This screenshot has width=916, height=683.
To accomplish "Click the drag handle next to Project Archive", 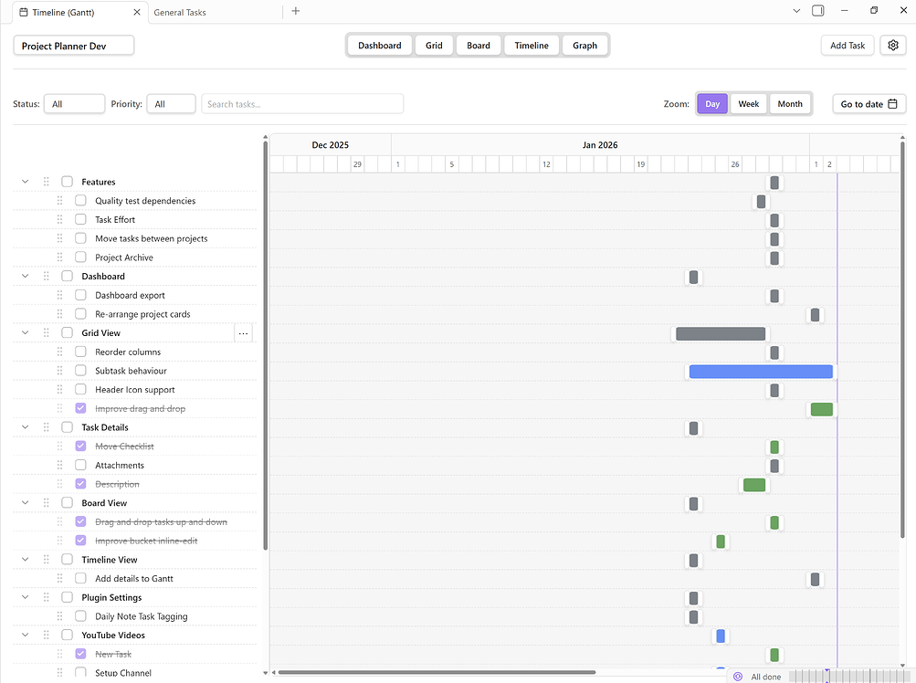I will pyautogui.click(x=59, y=257).
